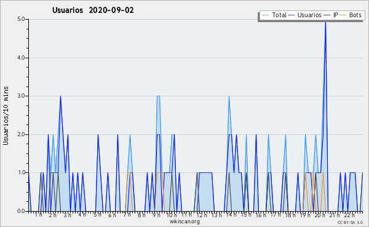Click the 1 h x-axis label
369x227 pixels.
pos(39,215)
